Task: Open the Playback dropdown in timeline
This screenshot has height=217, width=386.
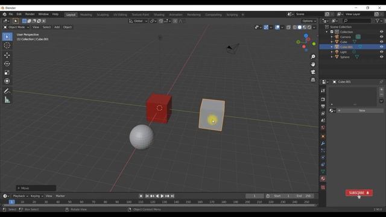Action: 21,196
